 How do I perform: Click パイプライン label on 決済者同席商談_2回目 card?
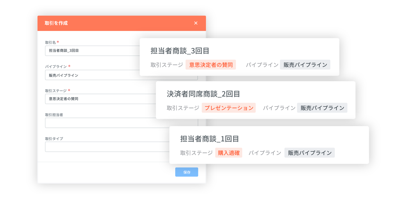[x=279, y=108]
